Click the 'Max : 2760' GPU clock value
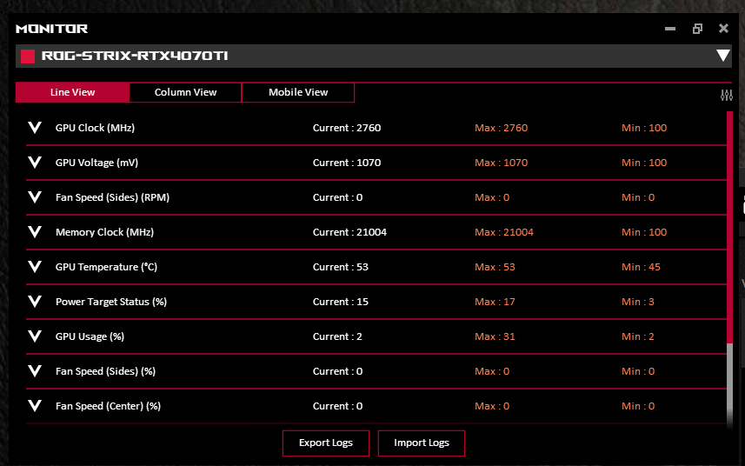745x466 pixels. pyautogui.click(x=502, y=128)
